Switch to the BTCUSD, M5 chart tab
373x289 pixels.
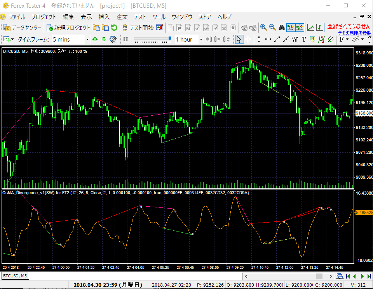pyautogui.click(x=15, y=276)
